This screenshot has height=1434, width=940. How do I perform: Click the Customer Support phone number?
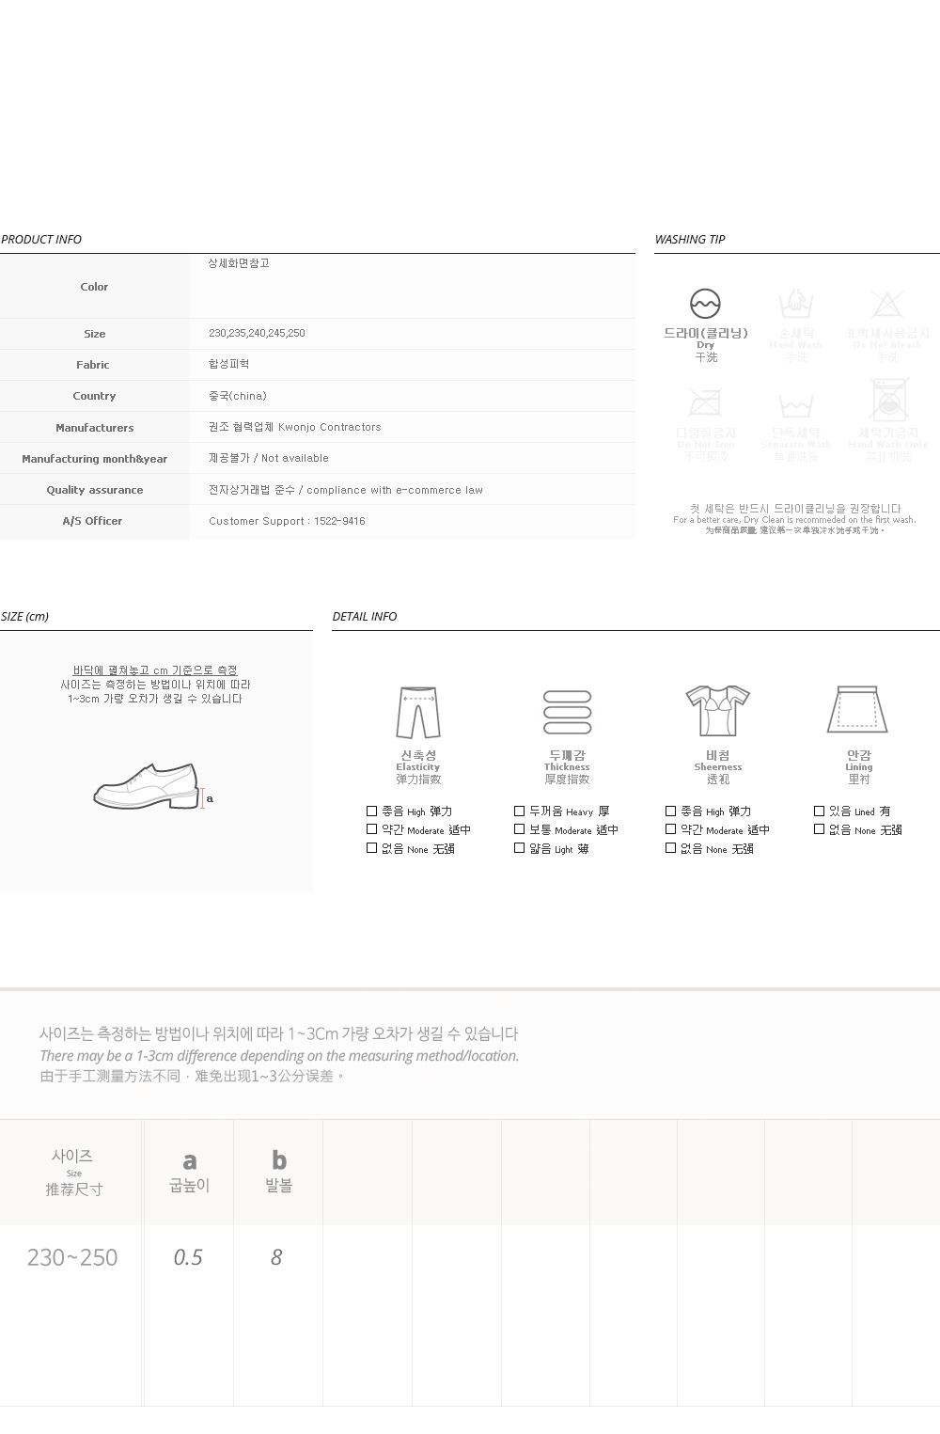point(338,521)
